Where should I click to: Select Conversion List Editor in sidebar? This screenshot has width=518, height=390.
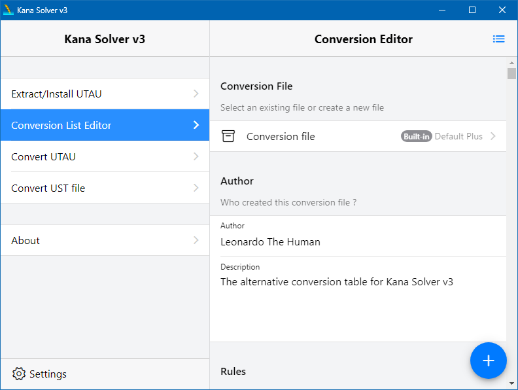click(x=105, y=125)
